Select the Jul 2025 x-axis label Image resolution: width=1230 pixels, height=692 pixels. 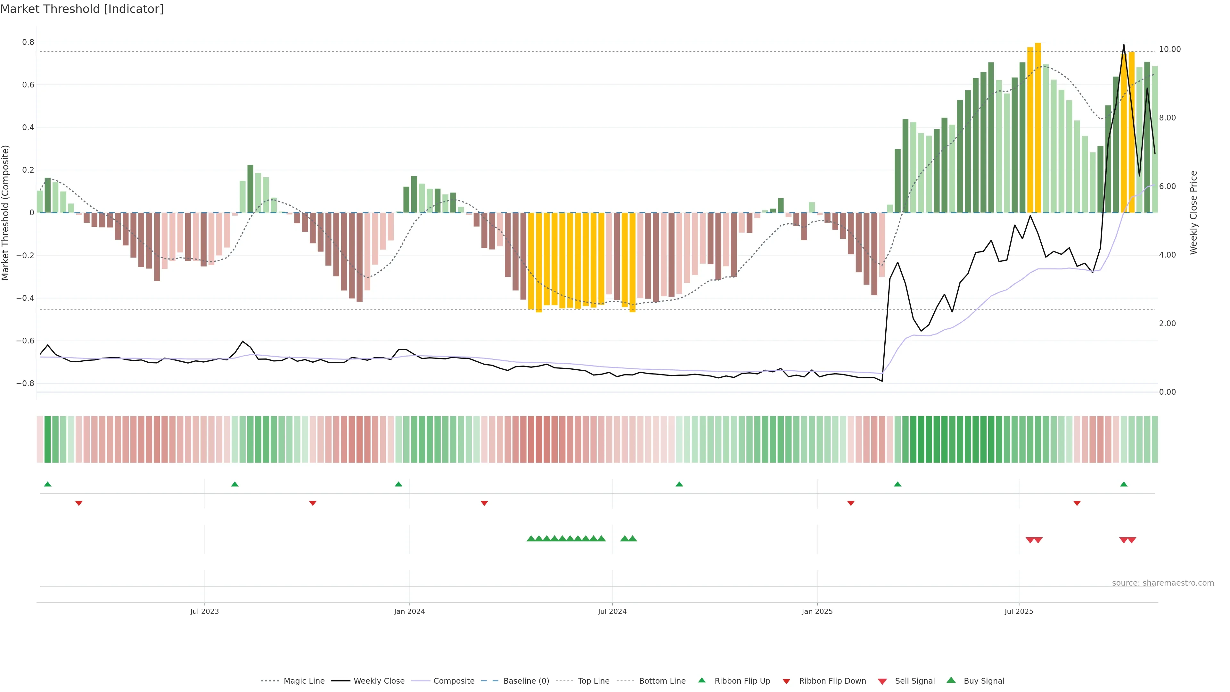pyautogui.click(x=1019, y=611)
